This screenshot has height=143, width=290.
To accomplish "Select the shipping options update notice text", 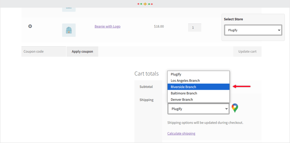I will pos(205,123).
